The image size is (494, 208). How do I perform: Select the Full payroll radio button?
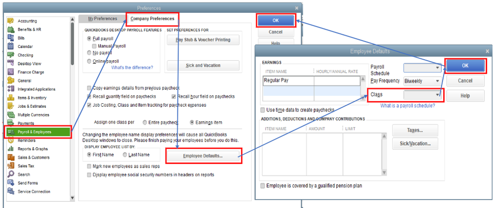[89, 39]
